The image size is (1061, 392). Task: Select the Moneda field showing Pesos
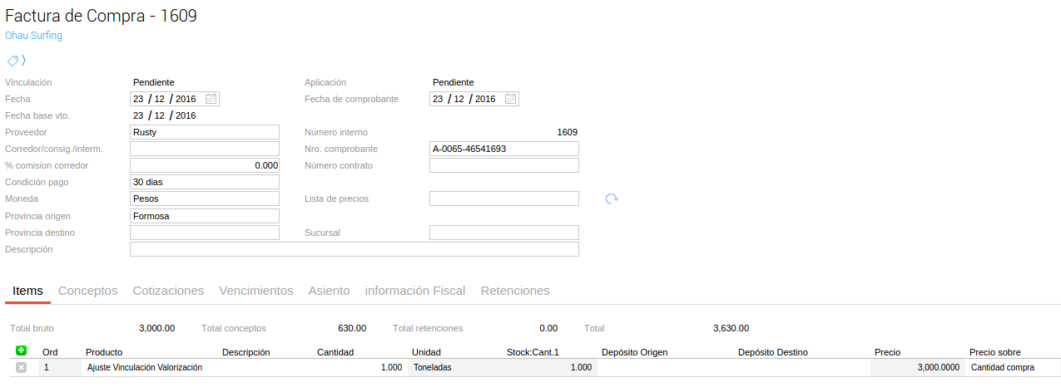point(204,199)
